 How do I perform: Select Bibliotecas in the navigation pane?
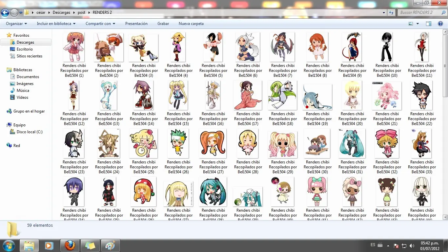(23, 70)
